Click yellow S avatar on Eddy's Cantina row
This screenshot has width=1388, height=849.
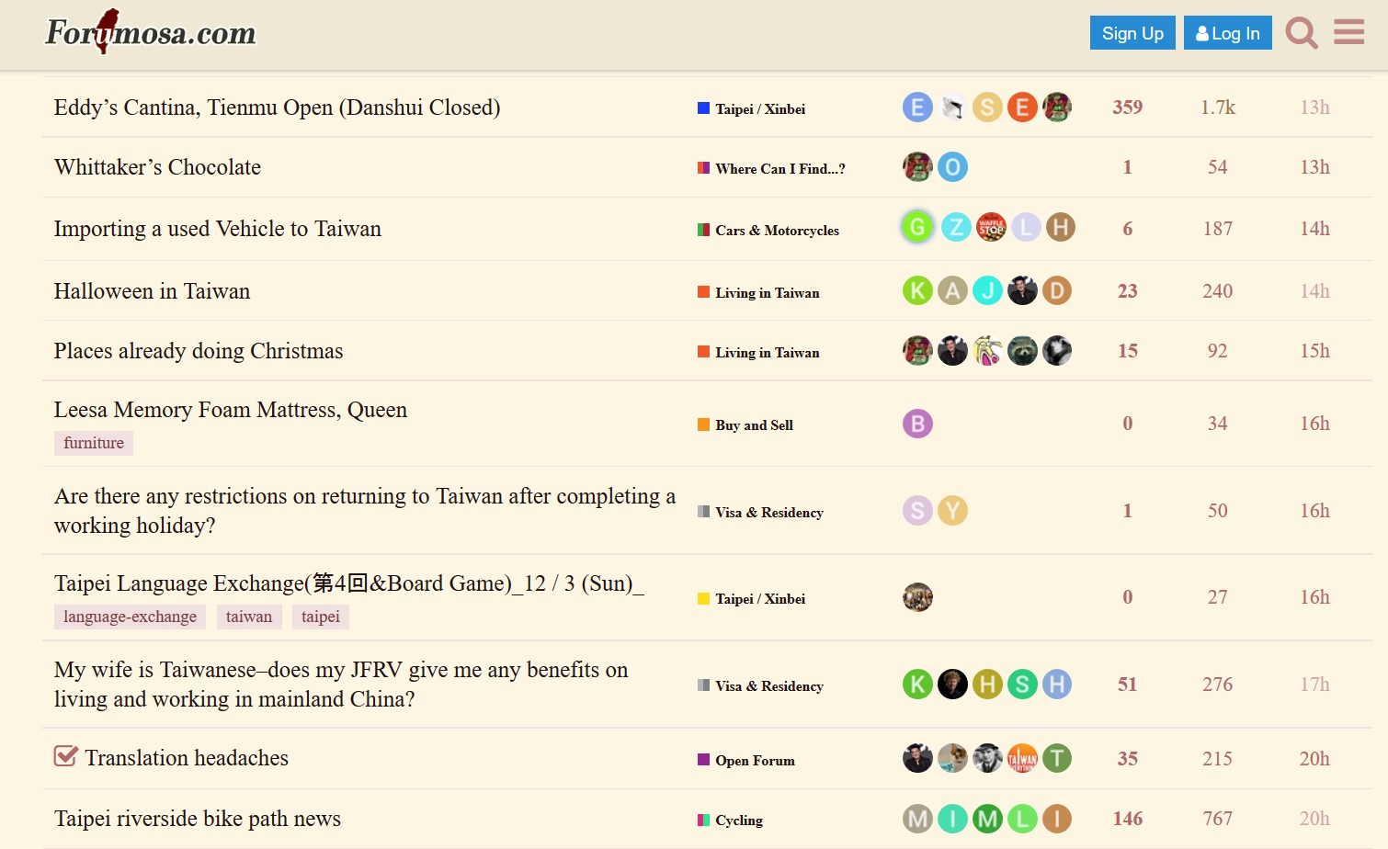tap(987, 108)
